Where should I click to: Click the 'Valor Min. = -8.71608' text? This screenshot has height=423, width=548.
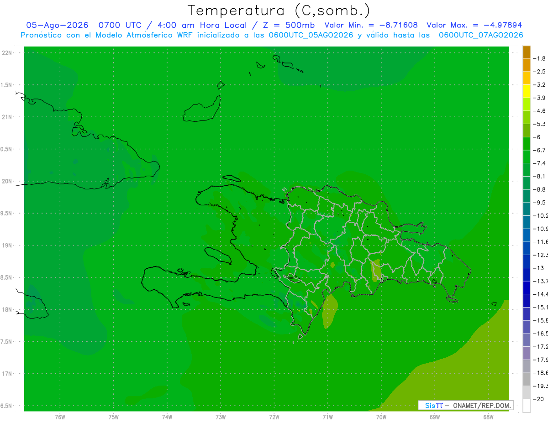pyautogui.click(x=371, y=25)
